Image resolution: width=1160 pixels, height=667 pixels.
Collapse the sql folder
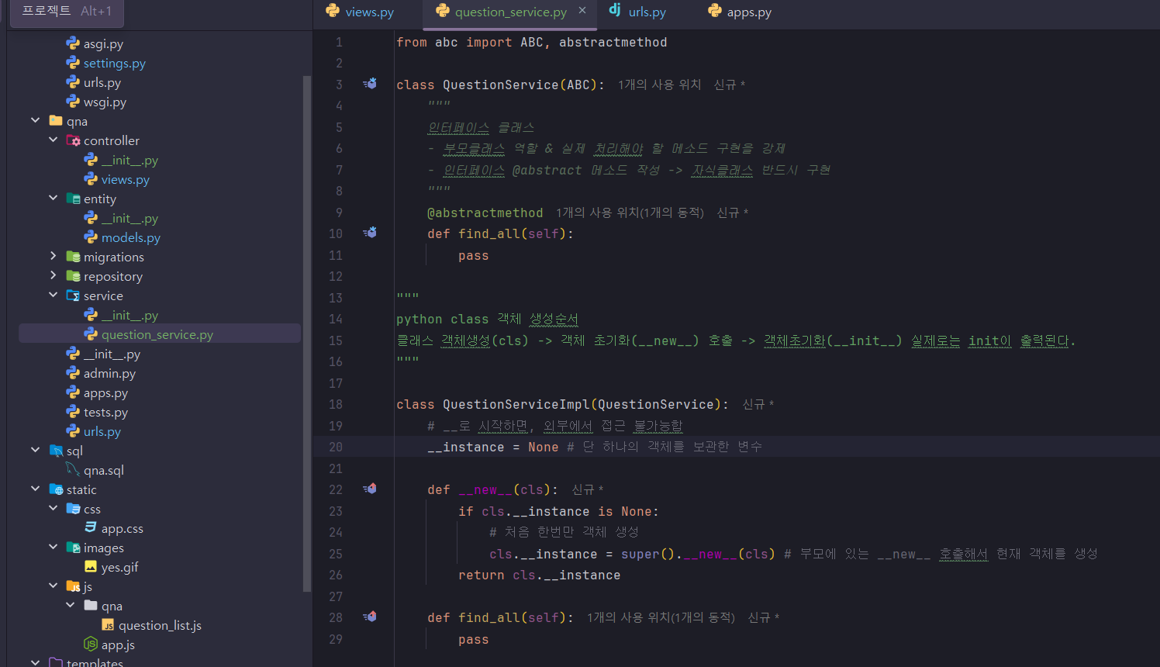pyautogui.click(x=36, y=450)
